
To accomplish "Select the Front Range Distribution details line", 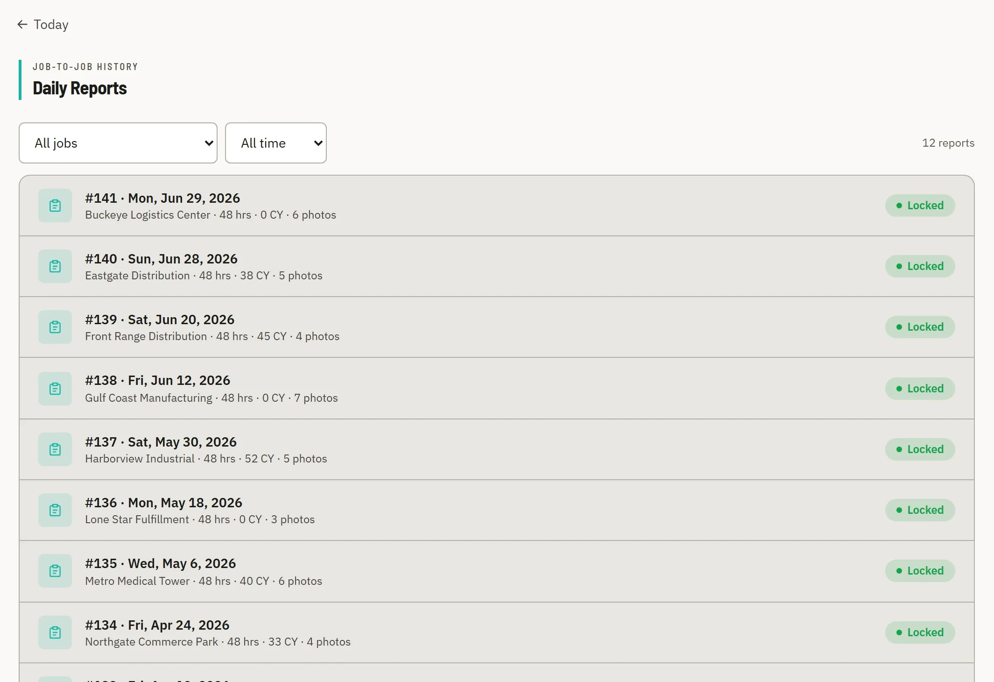I will (212, 336).
